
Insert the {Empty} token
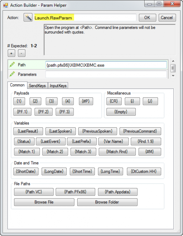coord(121,112)
